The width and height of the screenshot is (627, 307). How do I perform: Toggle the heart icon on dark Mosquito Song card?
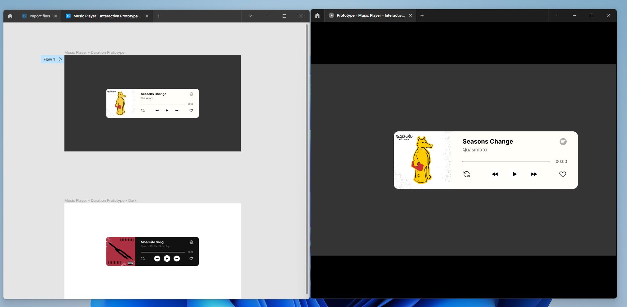191,259
